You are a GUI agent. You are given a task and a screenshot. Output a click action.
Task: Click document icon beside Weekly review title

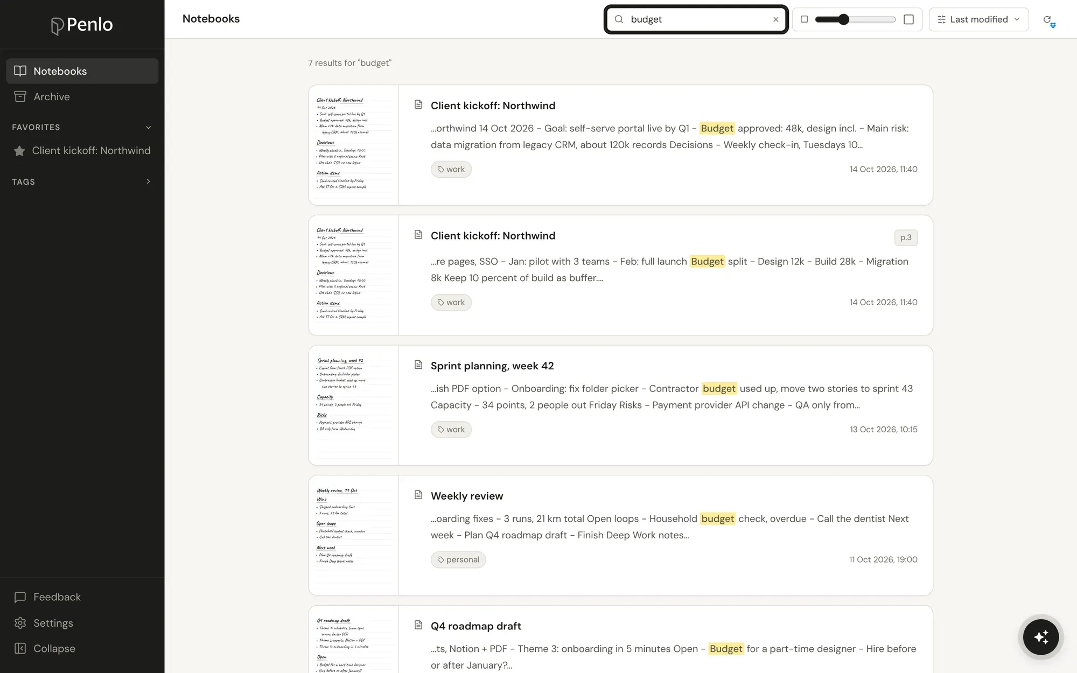click(418, 495)
